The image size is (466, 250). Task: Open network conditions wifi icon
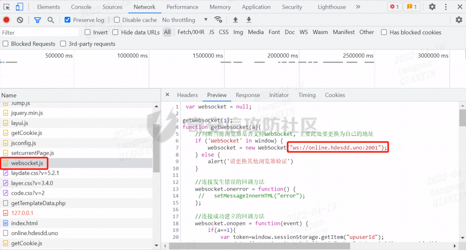pyautogui.click(x=218, y=20)
